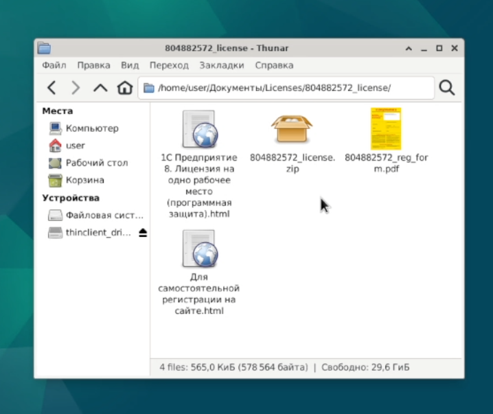Open the user label in sidebar
The height and width of the screenshot is (414, 493).
tap(76, 146)
